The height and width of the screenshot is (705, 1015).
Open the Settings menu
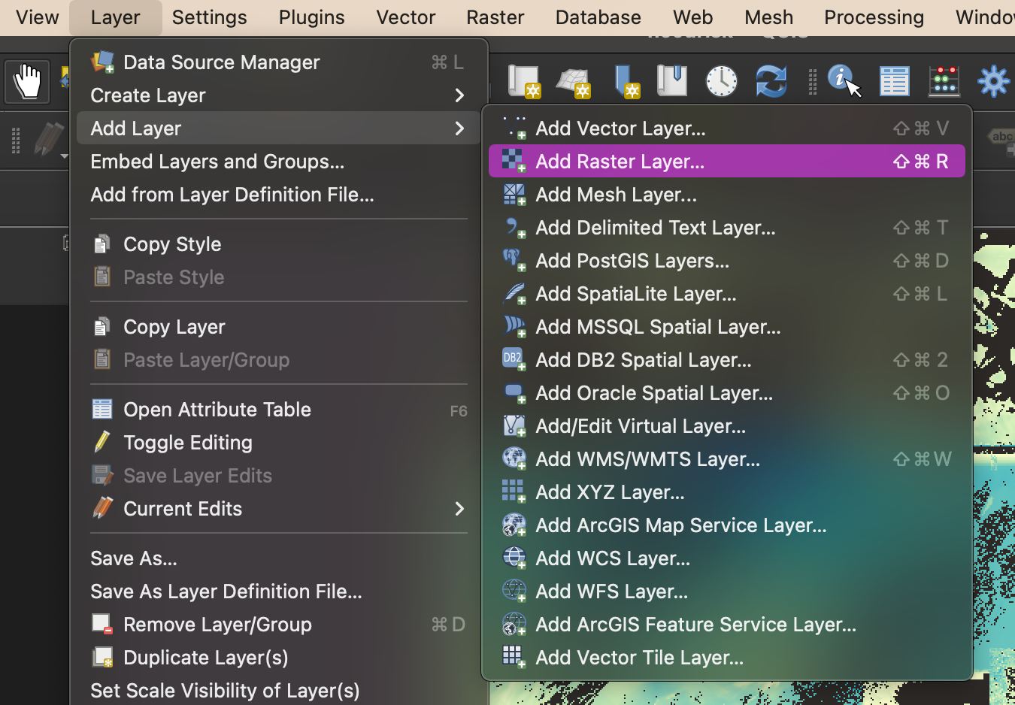pos(209,17)
